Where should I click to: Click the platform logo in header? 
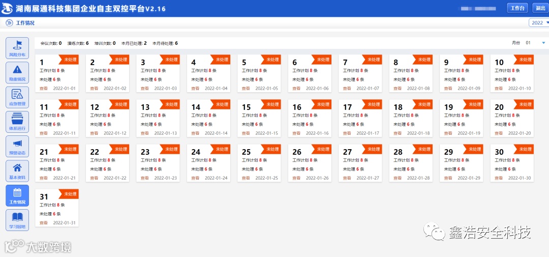(x=7, y=9)
